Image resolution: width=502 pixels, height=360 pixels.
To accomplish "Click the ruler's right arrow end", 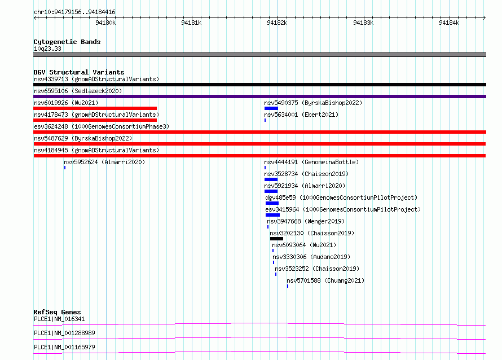I will click(485, 17).
